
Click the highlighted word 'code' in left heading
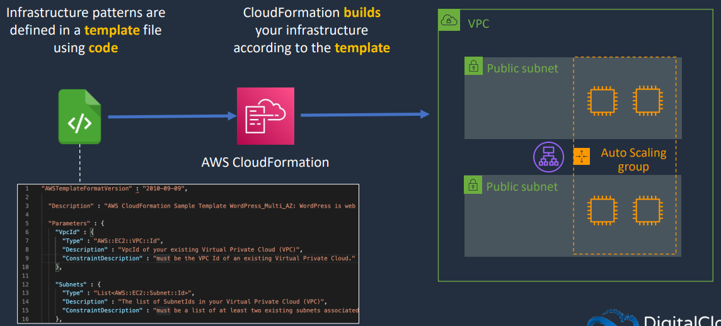pyautogui.click(x=103, y=47)
